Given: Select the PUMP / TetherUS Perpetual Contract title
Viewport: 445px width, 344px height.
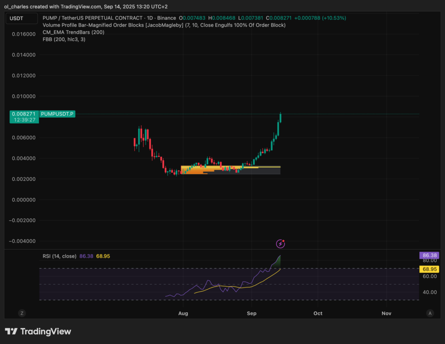Looking at the screenshot, I should point(109,18).
